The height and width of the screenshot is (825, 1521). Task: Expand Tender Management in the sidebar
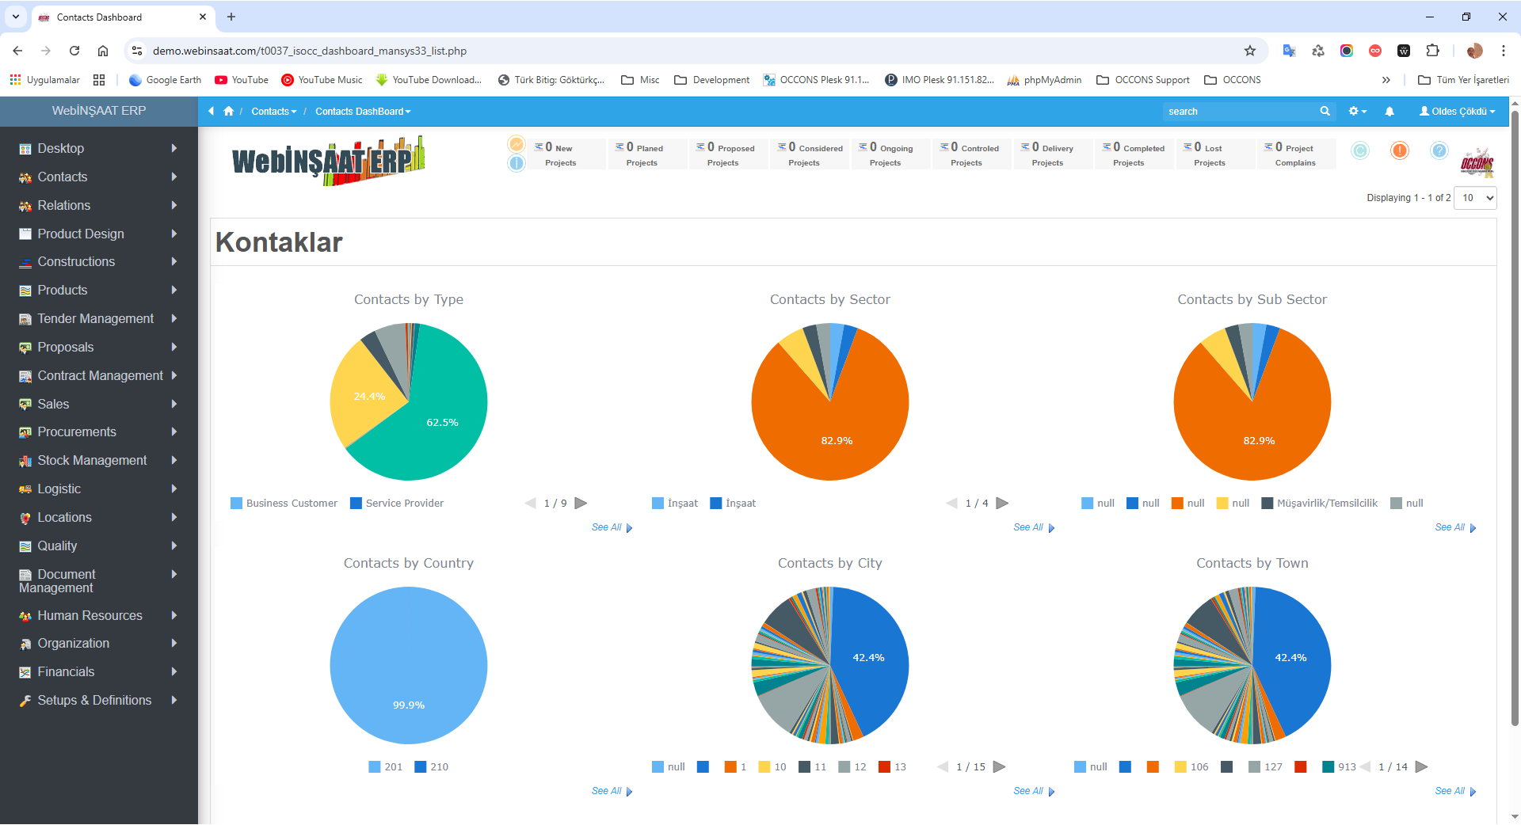coord(97,319)
